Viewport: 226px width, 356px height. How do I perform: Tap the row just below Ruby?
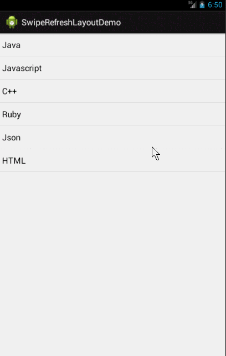tap(112, 137)
